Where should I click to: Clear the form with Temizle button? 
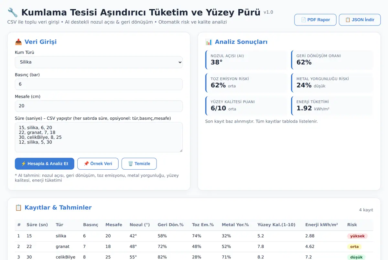(x=139, y=164)
